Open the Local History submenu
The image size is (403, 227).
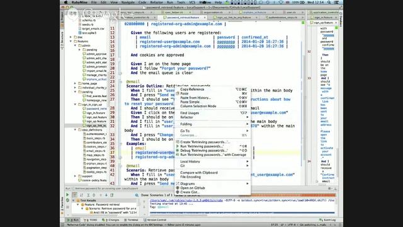212,161
